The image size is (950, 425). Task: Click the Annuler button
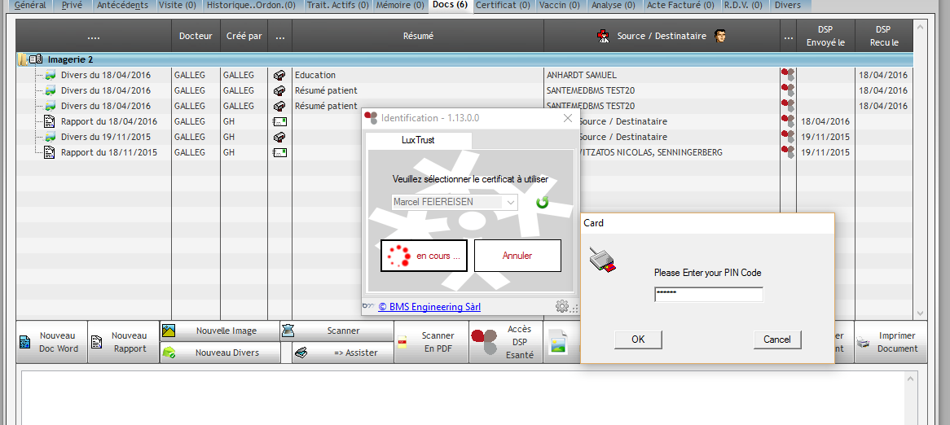(x=517, y=256)
